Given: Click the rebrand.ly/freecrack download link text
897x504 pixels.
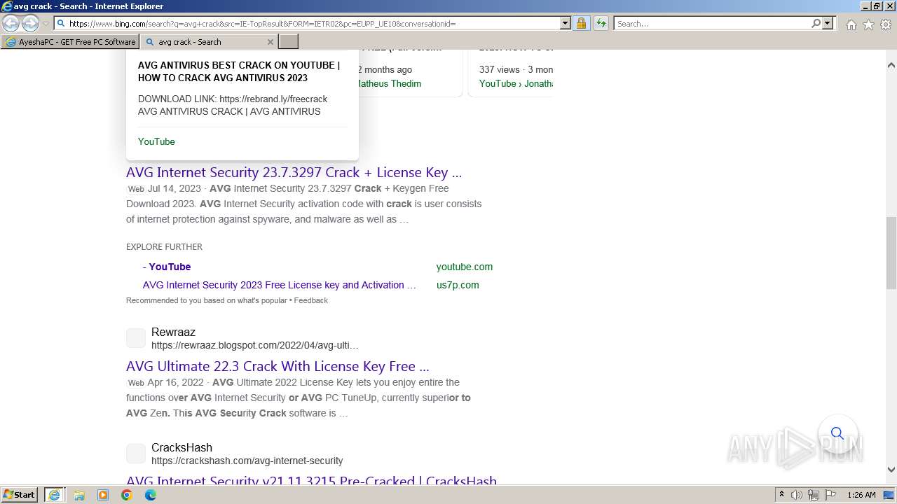Looking at the screenshot, I should [273, 99].
